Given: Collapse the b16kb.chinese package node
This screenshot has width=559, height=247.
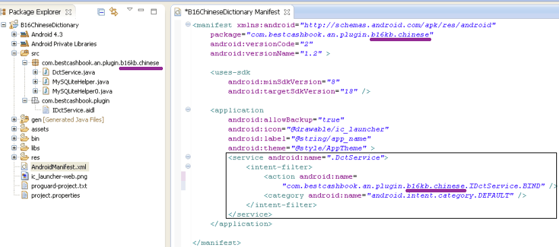Looking at the screenshot, I should point(24,63).
